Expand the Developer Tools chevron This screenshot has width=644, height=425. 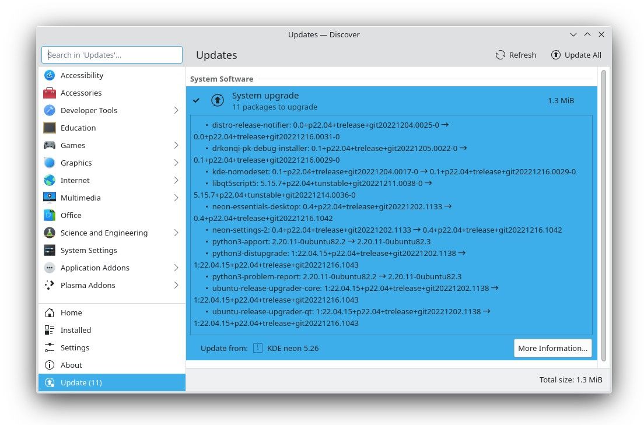[x=176, y=110]
